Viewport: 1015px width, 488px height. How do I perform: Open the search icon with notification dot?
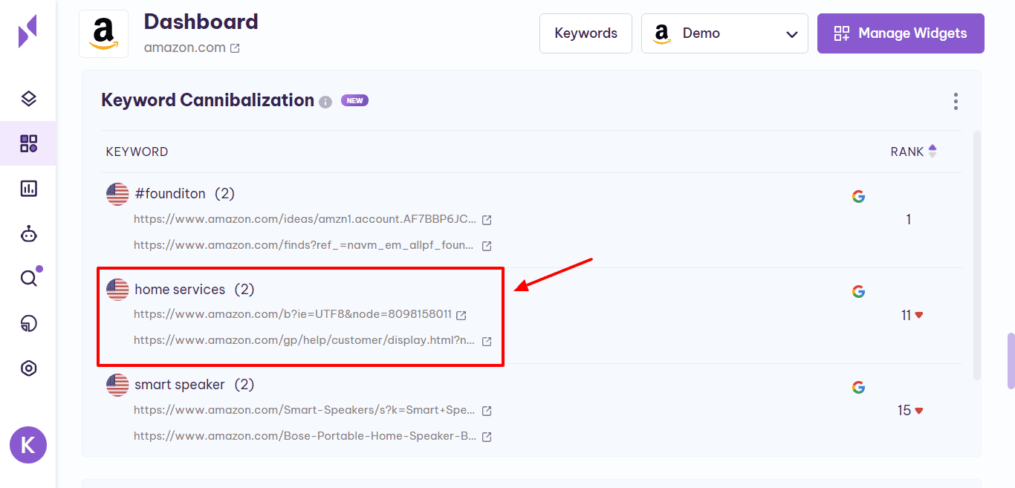pos(28,279)
